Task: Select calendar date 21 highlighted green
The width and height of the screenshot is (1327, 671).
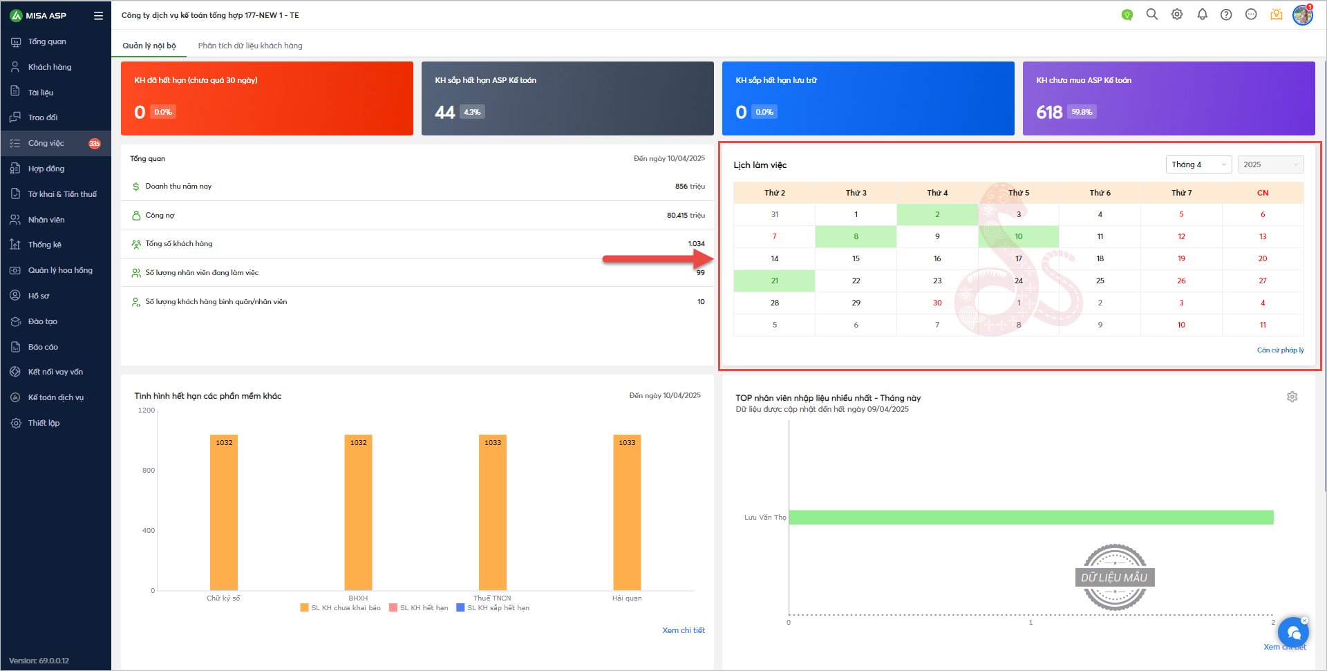Action: [775, 281]
